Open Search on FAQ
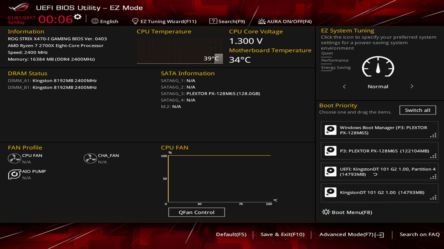Viewport: 444px width, 249px height. (x=419, y=234)
